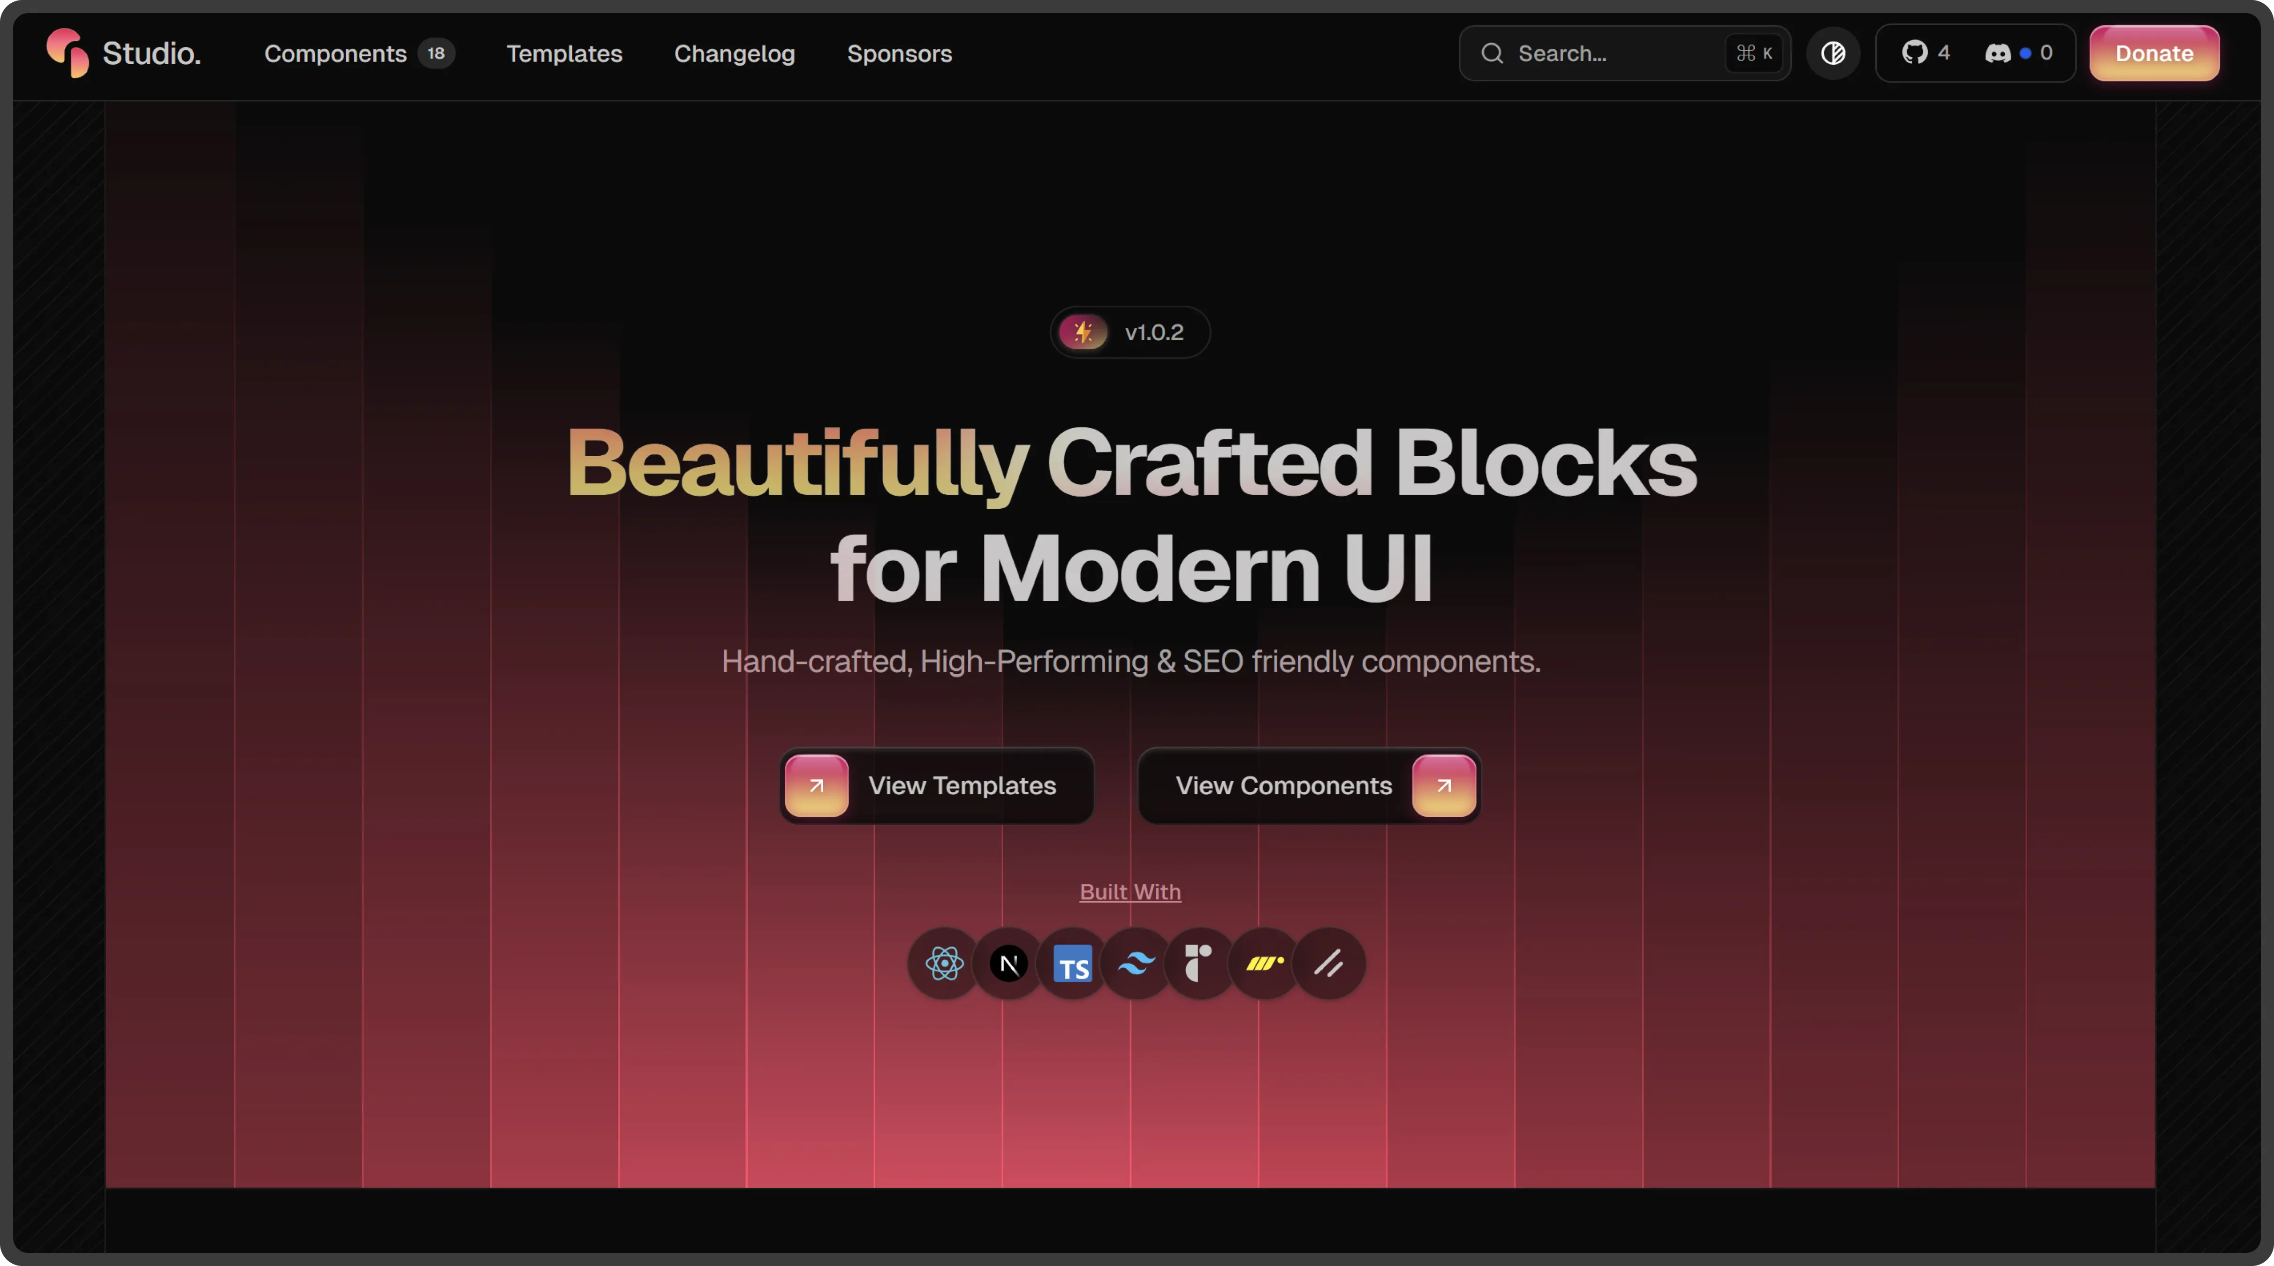The width and height of the screenshot is (2274, 1266).
Task: Click the 18 components count badge
Action: tap(436, 54)
